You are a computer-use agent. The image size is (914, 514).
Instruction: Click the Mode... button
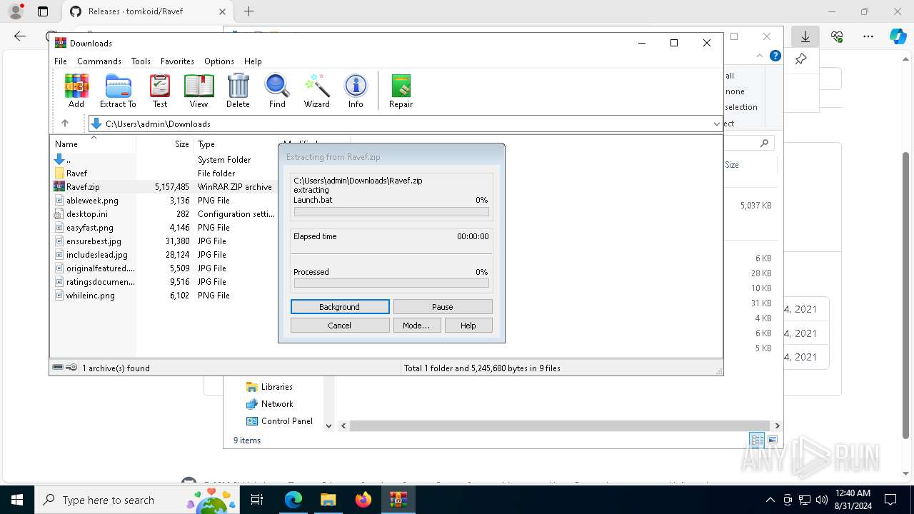click(416, 326)
